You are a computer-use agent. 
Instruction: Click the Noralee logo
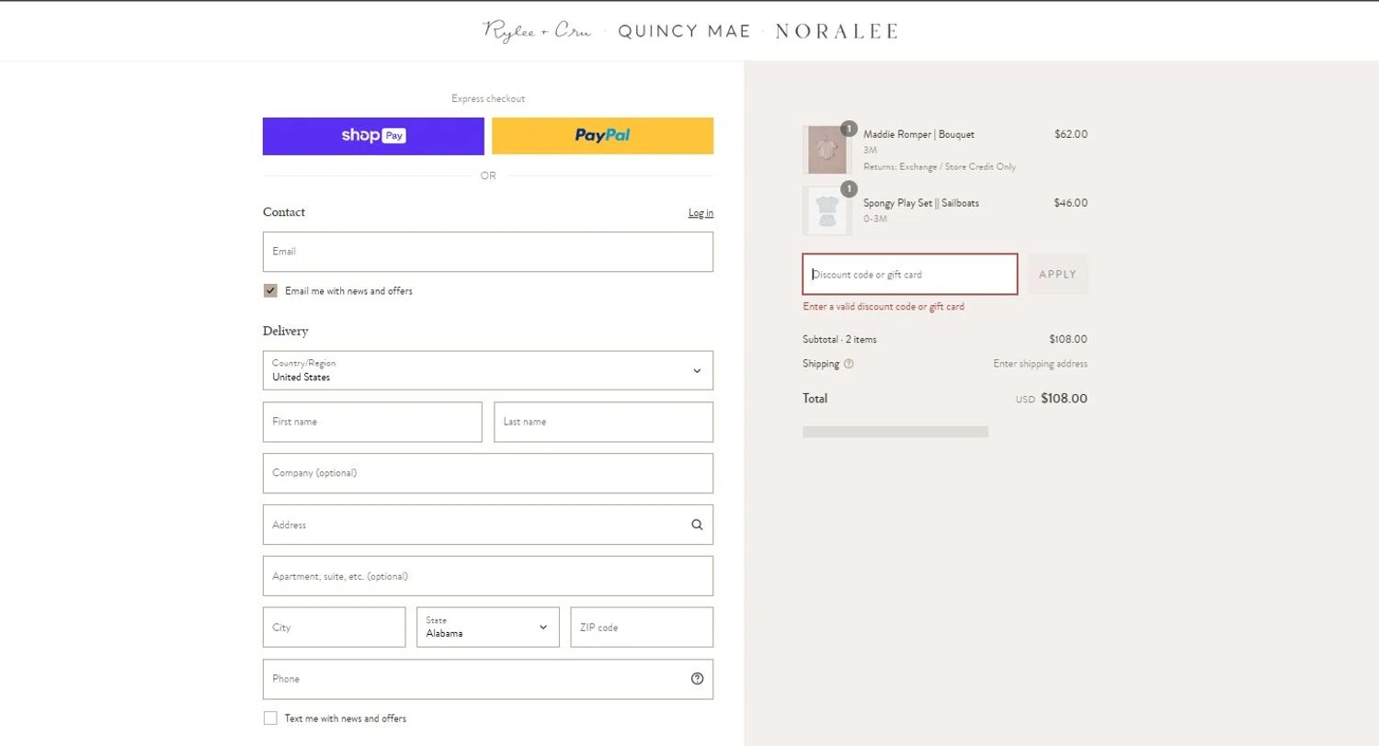click(837, 31)
